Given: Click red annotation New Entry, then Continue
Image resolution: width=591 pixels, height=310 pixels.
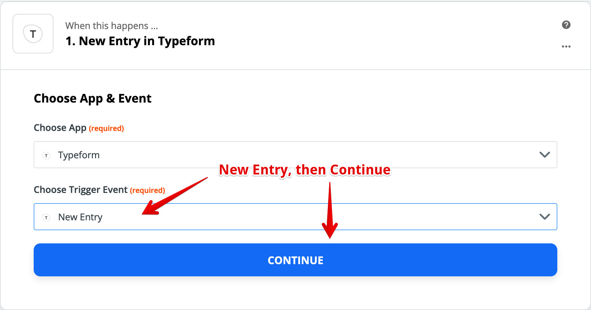Looking at the screenshot, I should pos(305,170).
